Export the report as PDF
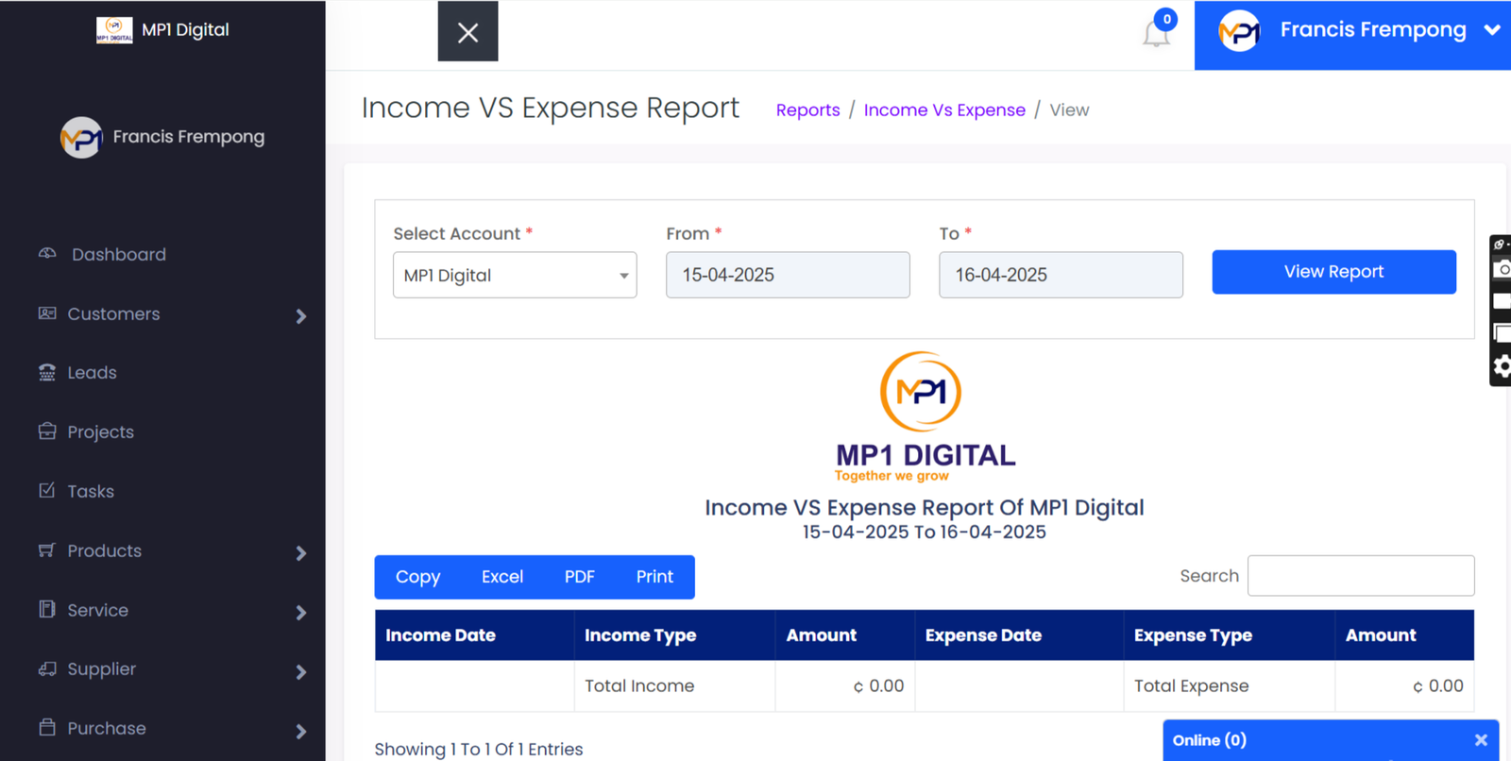Viewport: 1511px width, 761px height. (580, 577)
